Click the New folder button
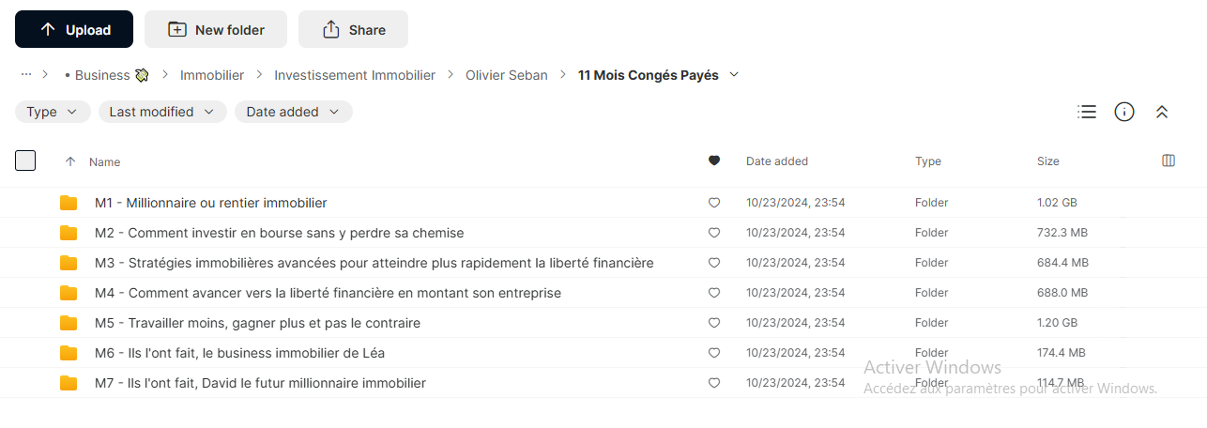 pos(216,29)
